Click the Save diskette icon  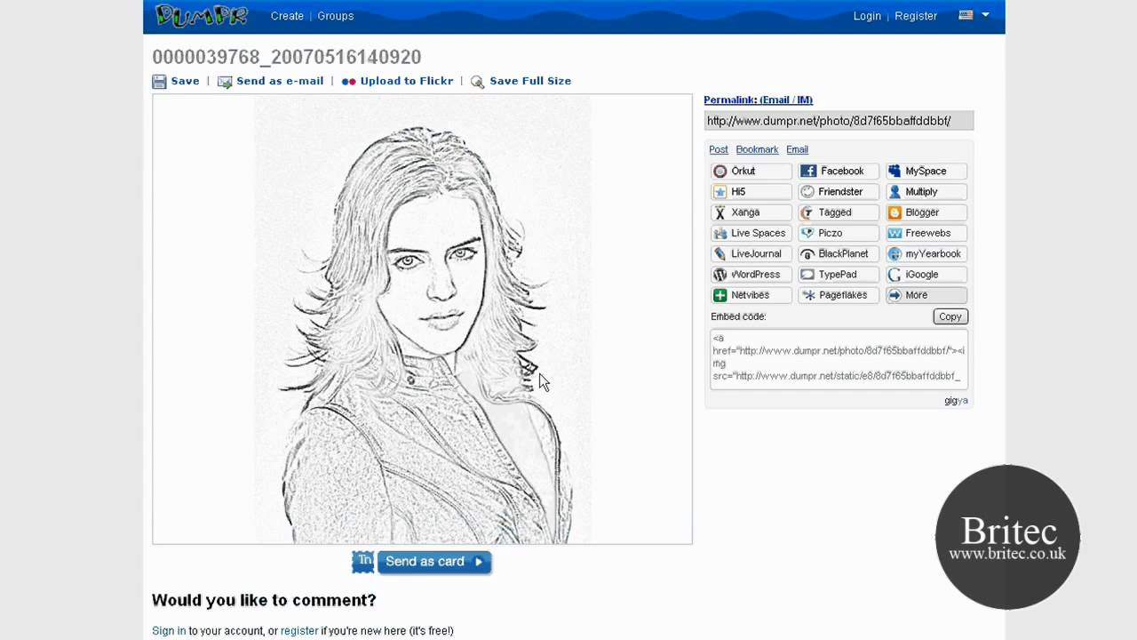[x=159, y=81]
